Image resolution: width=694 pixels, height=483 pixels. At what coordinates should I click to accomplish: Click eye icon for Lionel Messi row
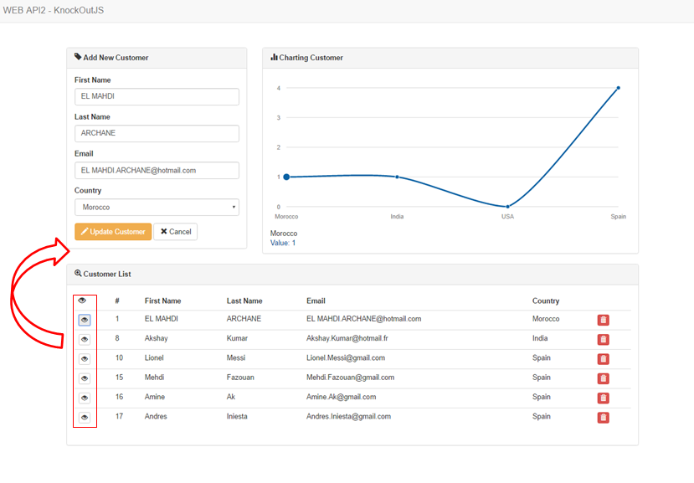tap(85, 358)
